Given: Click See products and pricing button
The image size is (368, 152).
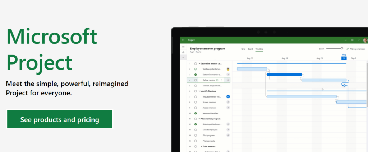Looking at the screenshot, I should [x=60, y=119].
